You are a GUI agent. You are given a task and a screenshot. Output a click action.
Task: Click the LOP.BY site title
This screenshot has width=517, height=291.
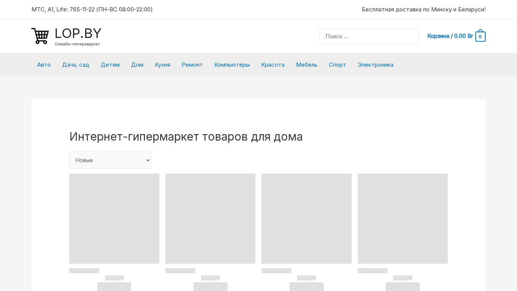coord(78,33)
